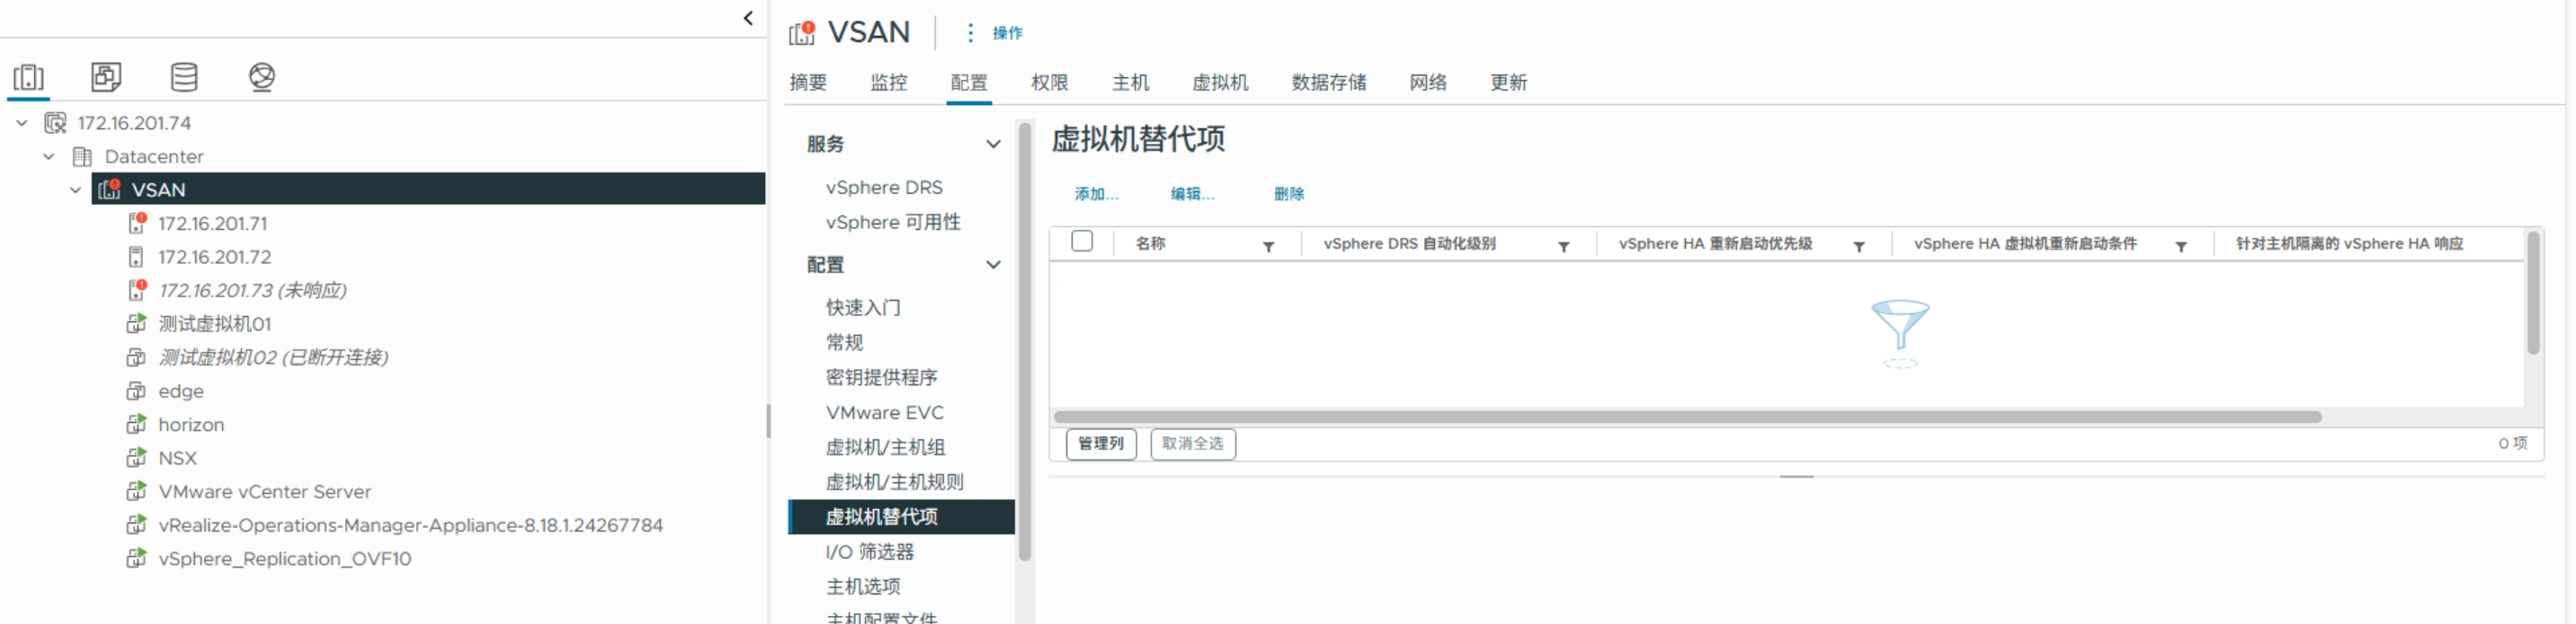Click the 删除 button

pyautogui.click(x=1289, y=194)
